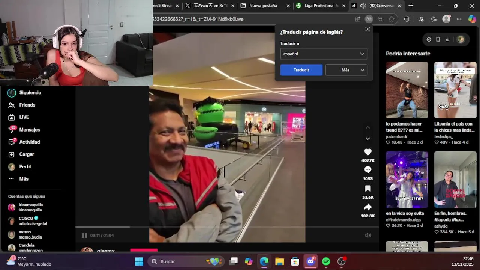
Task: Open the juslombardi author link
Action: [x=396, y=137]
